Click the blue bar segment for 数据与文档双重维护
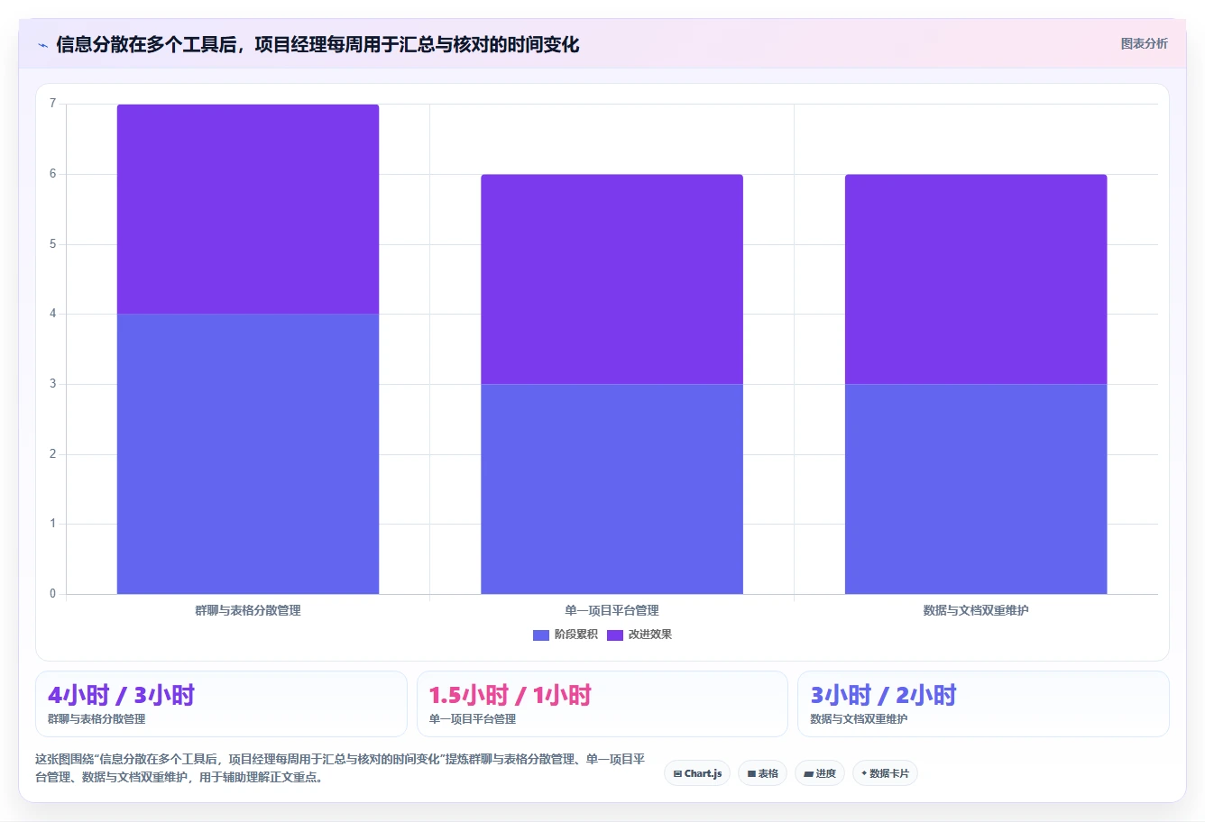This screenshot has height=822, width=1205. click(x=976, y=489)
